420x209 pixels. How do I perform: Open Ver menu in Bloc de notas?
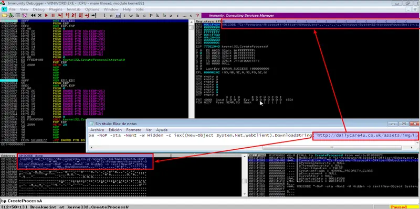(x=149, y=130)
